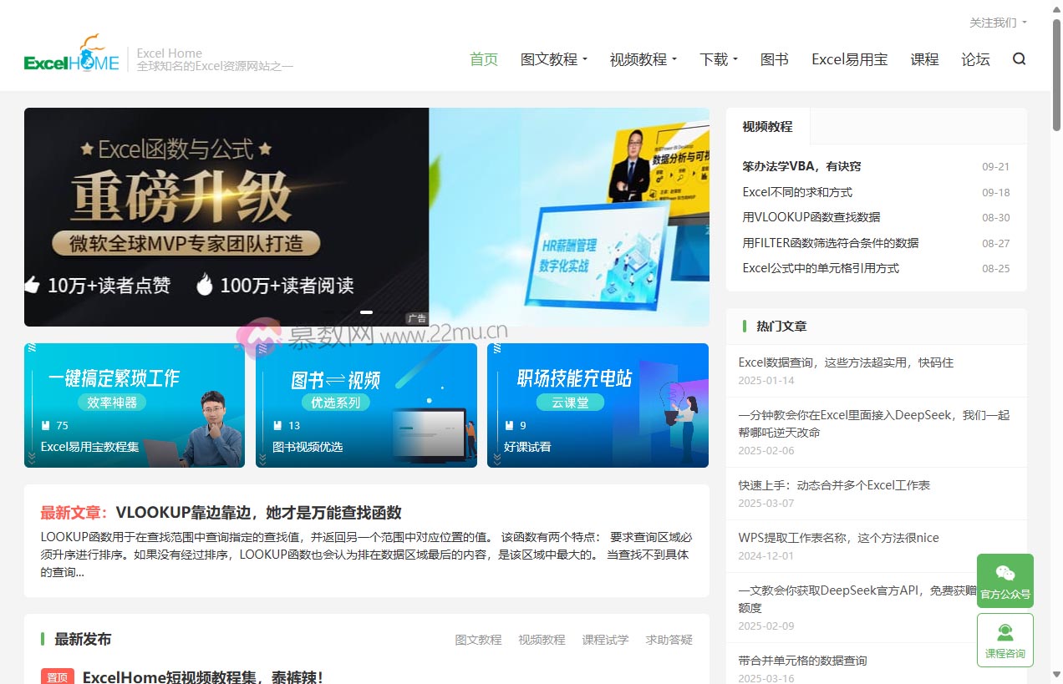Click the carousel dot indicator on the main banner
1063x684 pixels.
click(365, 312)
